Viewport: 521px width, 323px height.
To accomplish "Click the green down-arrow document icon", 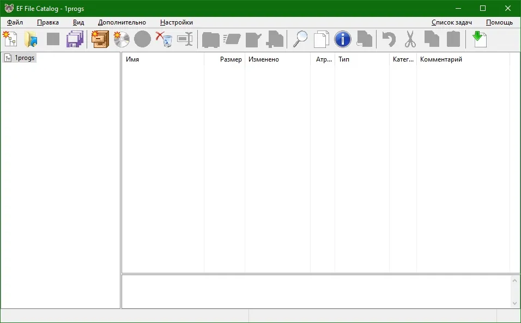I will (x=480, y=39).
